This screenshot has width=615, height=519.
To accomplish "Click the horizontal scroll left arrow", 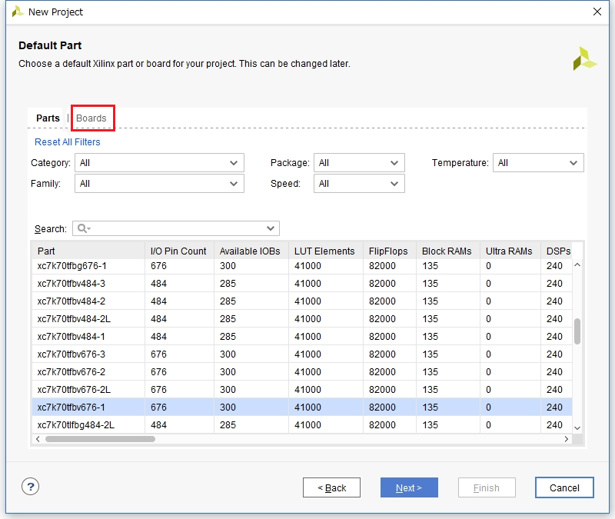I will [38, 439].
